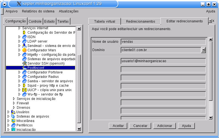Click the LDAP server icon
219x138 pixels.
(x=24, y=41)
